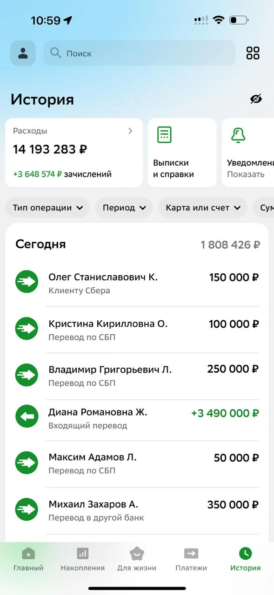274x595 pixels.
Task: Tap the incoming arrow icon for Диана Романовна Ж.
Action: coord(27,416)
